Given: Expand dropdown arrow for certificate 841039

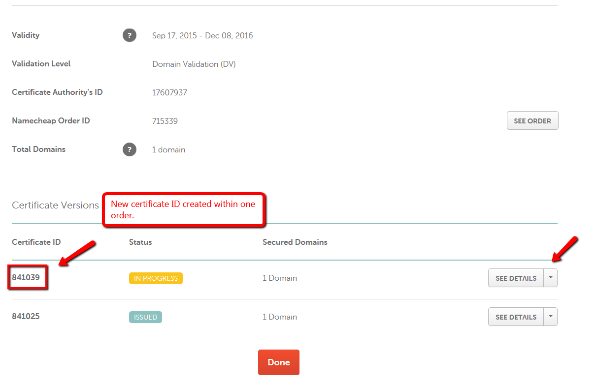Looking at the screenshot, I should pos(551,278).
